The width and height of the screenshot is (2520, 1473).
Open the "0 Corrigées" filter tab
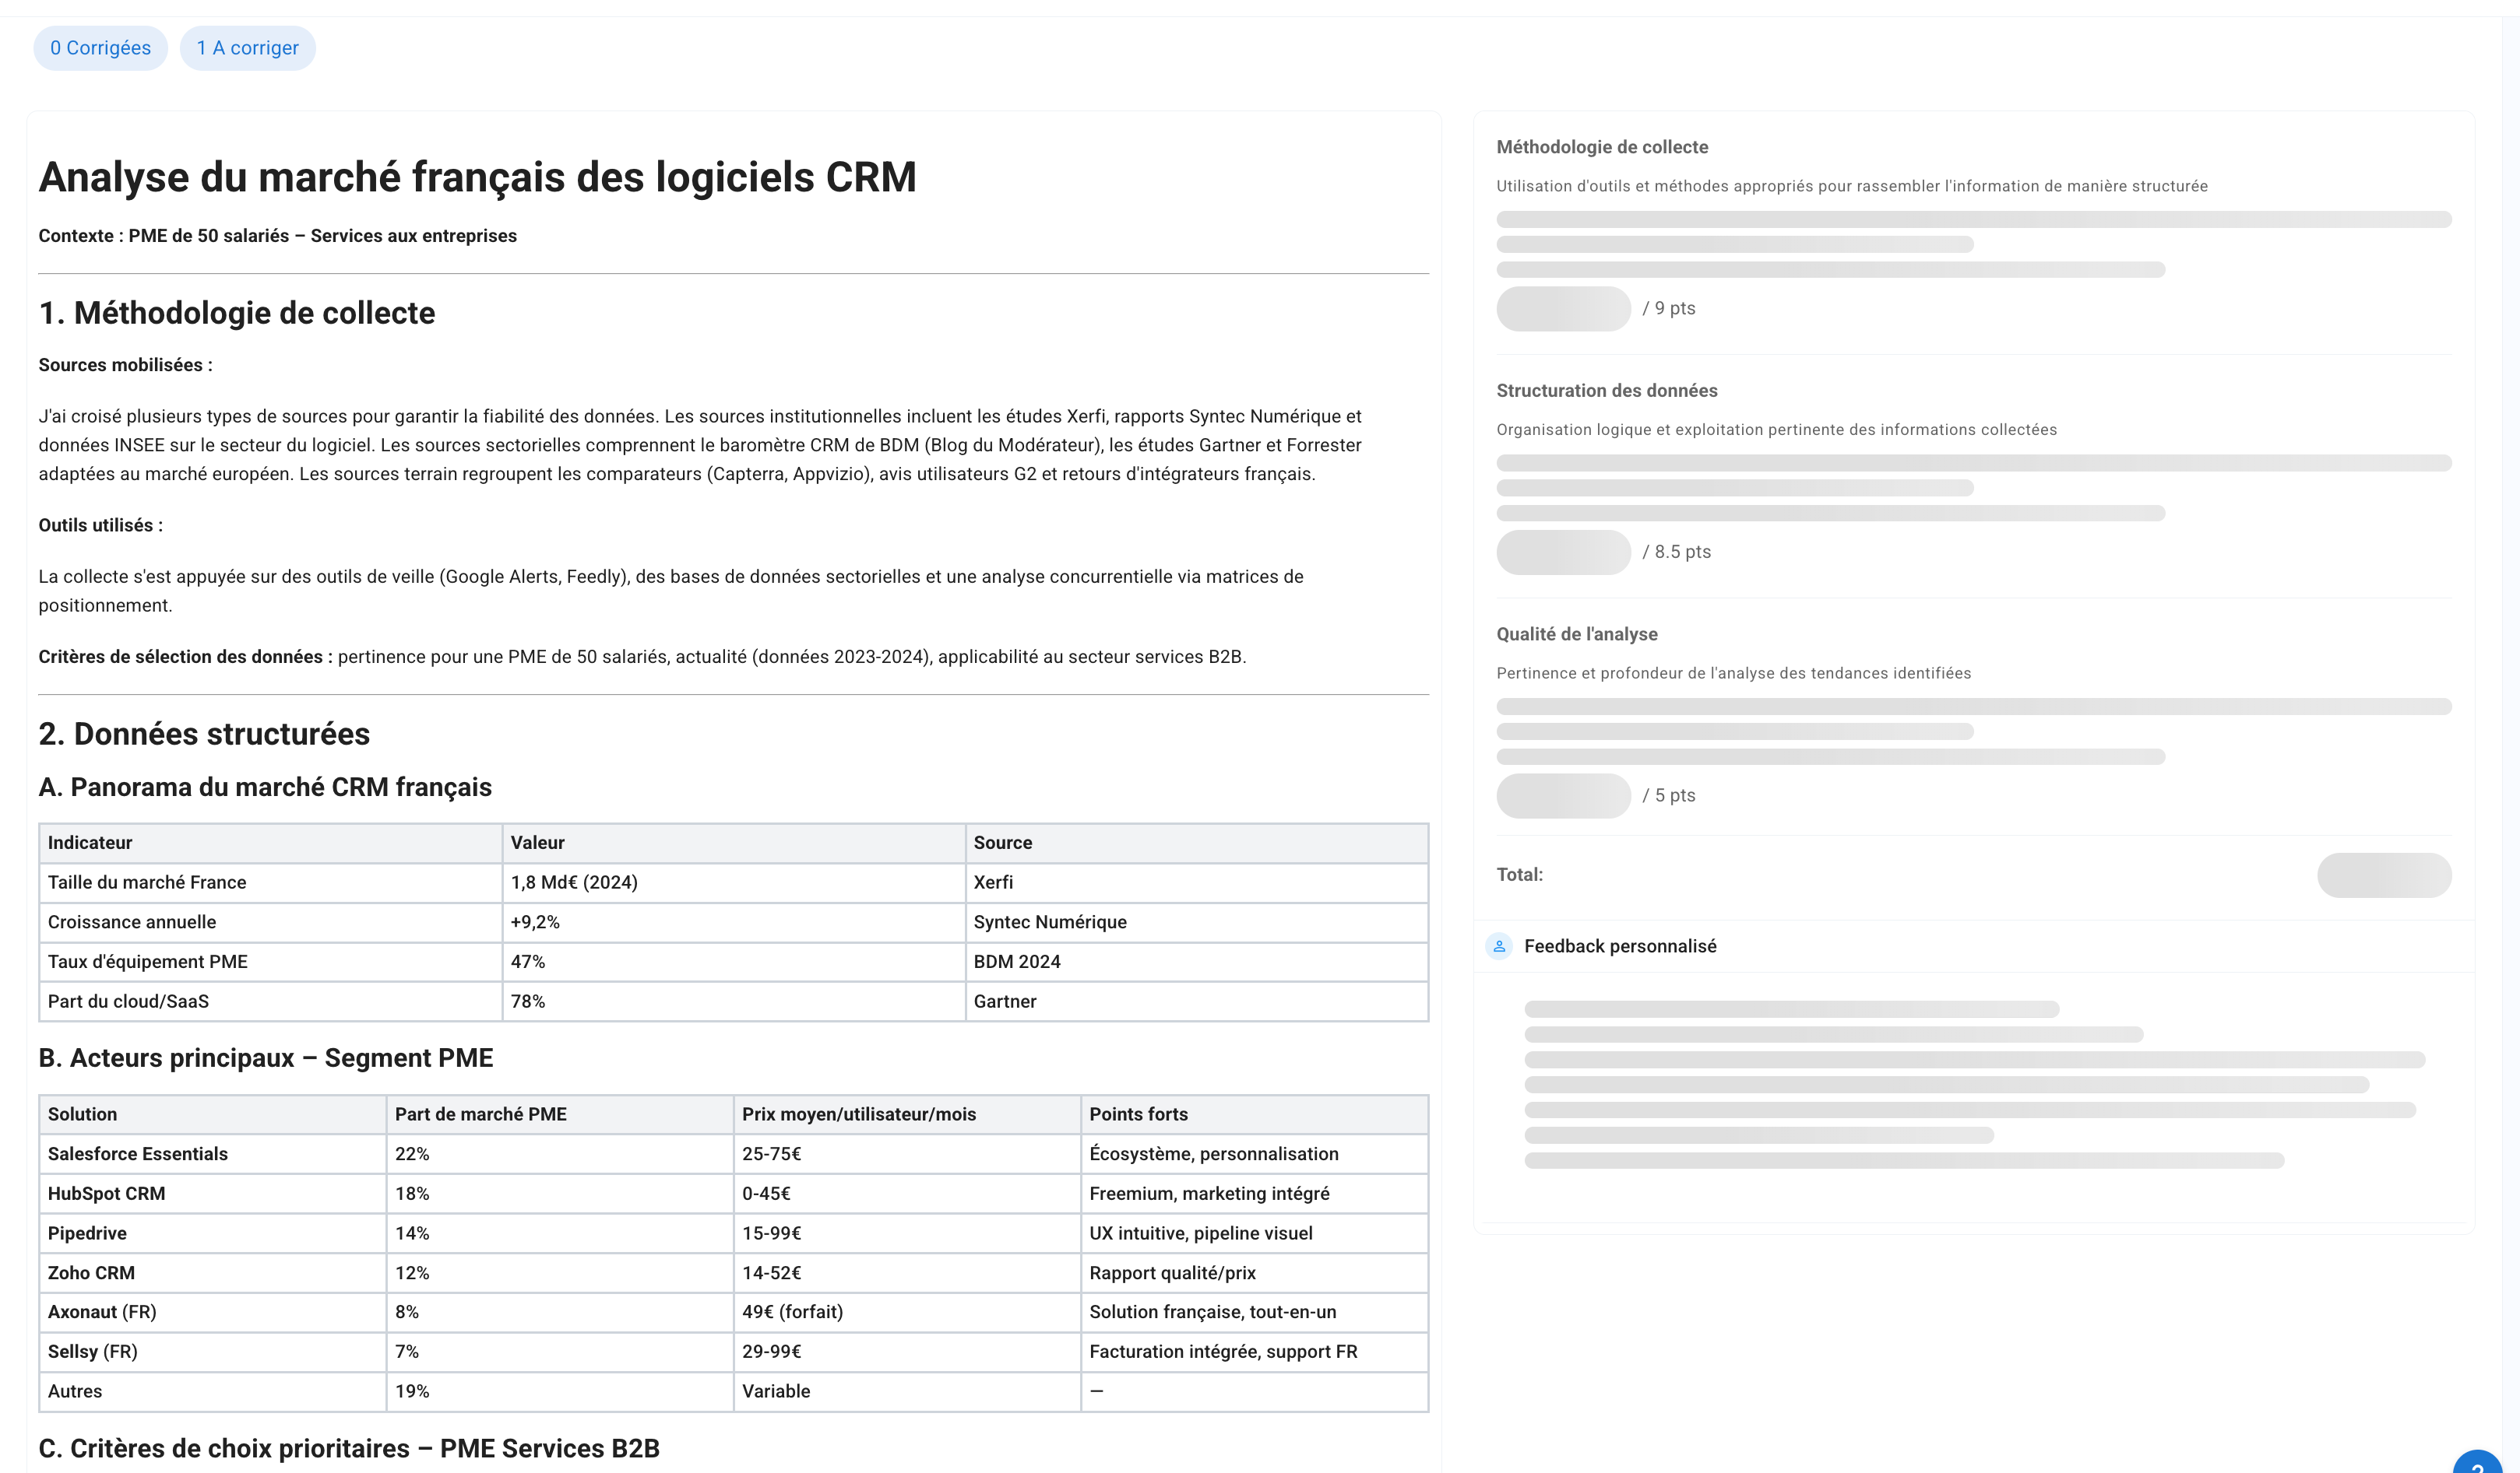click(100, 48)
